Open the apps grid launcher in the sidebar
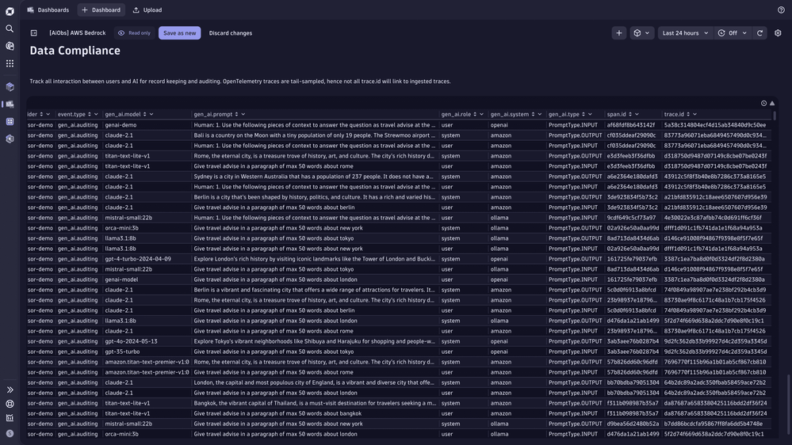Image resolution: width=792 pixels, height=445 pixels. pos(10,63)
